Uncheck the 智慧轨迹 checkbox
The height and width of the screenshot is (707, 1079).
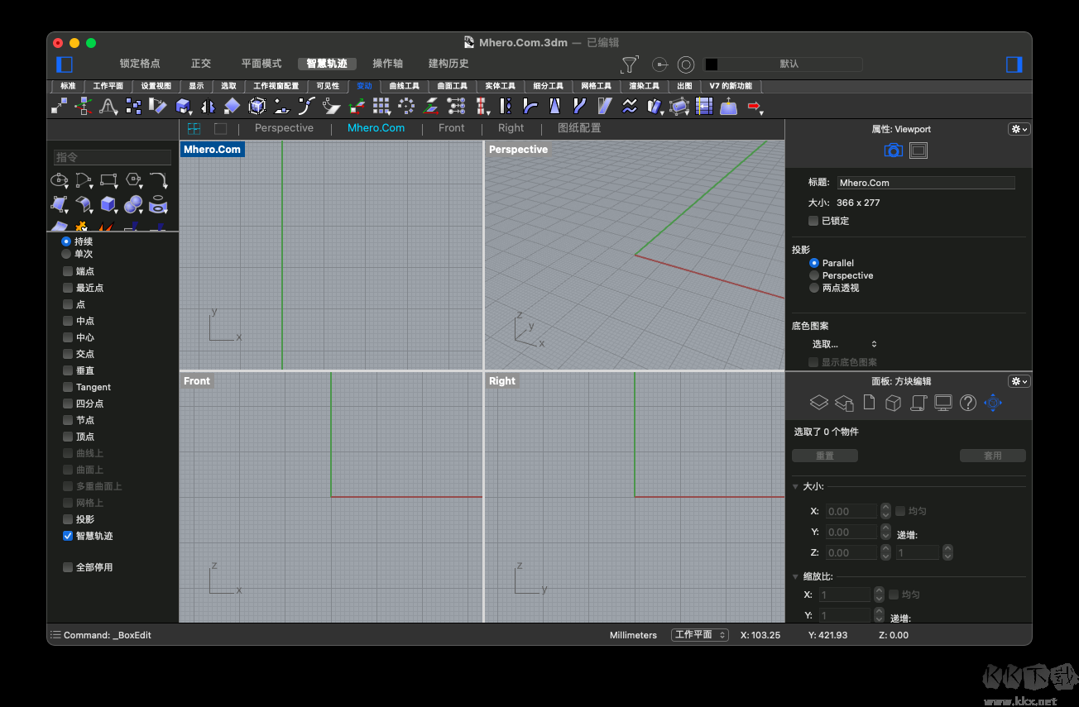tap(68, 536)
